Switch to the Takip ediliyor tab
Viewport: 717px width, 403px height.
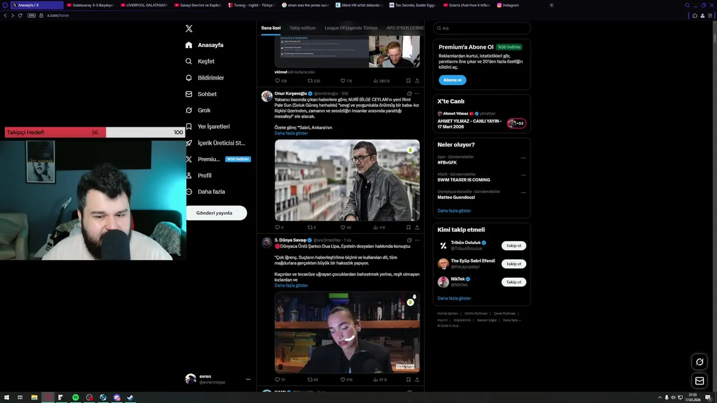tap(302, 28)
